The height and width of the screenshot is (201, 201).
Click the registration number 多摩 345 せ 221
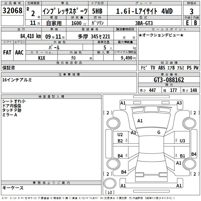94,37
